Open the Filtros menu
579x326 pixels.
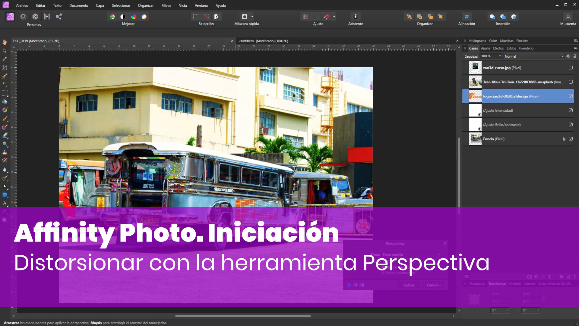pos(166,5)
